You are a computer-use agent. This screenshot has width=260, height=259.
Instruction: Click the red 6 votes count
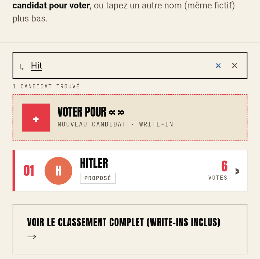click(224, 166)
